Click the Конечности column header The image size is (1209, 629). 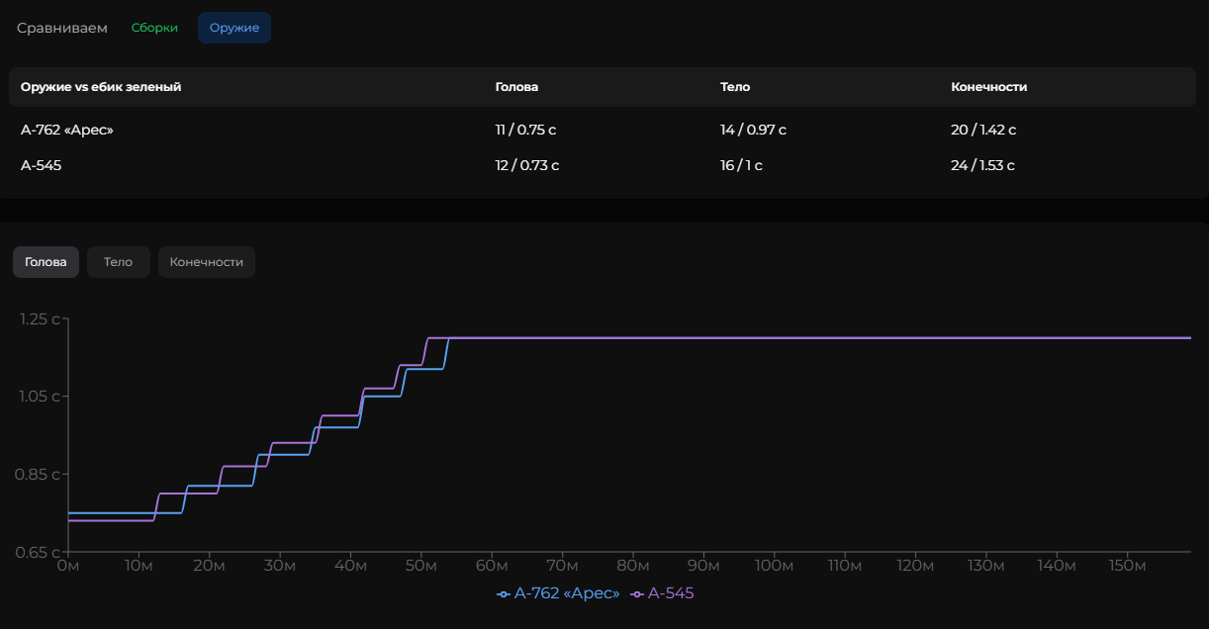pos(988,87)
